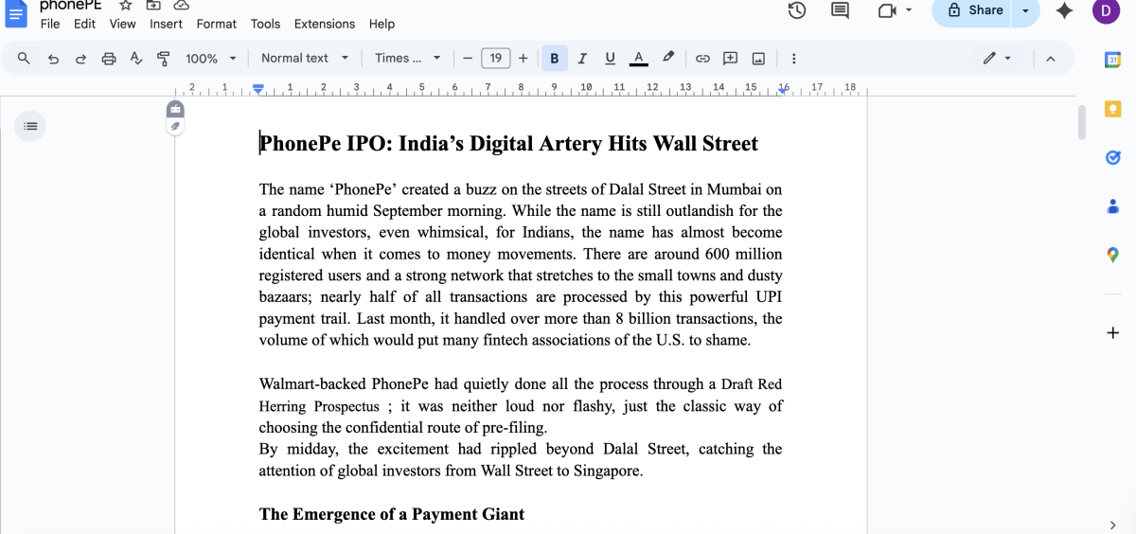The height and width of the screenshot is (534, 1136).
Task: Click the insert image icon
Action: coord(758,59)
